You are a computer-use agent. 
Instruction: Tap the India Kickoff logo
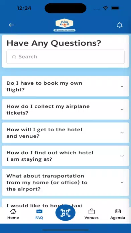(x=64, y=25)
